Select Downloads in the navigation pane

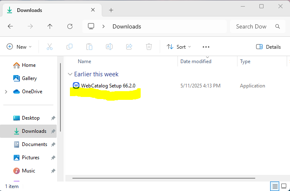pyautogui.click(x=28, y=131)
